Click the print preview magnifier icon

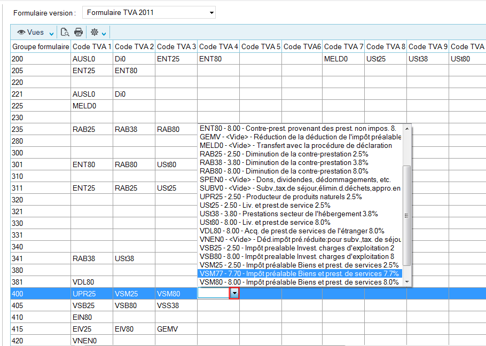click(65, 33)
